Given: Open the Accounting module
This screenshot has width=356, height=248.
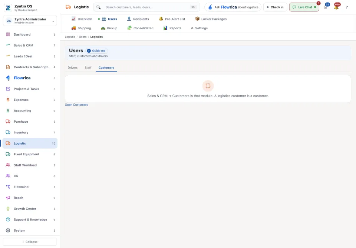Looking at the screenshot, I should pos(30,111).
